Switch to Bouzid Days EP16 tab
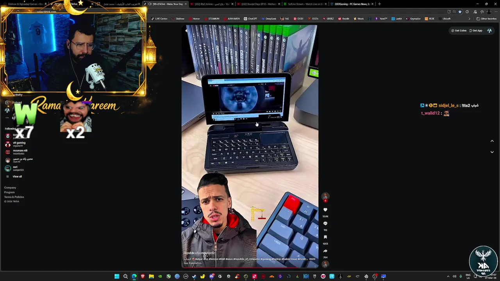500x281 pixels. tap(258, 4)
